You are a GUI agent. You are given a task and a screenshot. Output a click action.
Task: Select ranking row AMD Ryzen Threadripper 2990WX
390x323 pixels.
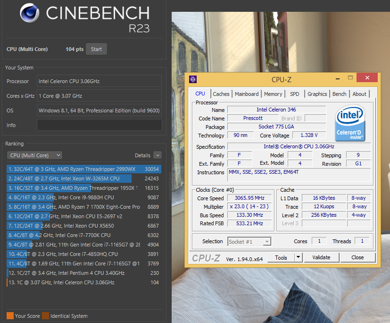(84, 169)
